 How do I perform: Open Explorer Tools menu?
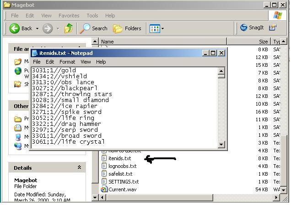coord(92,16)
